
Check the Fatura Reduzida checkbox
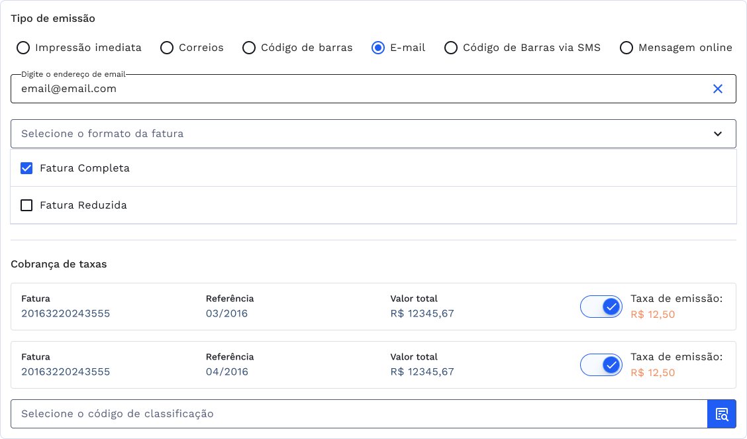click(26, 205)
